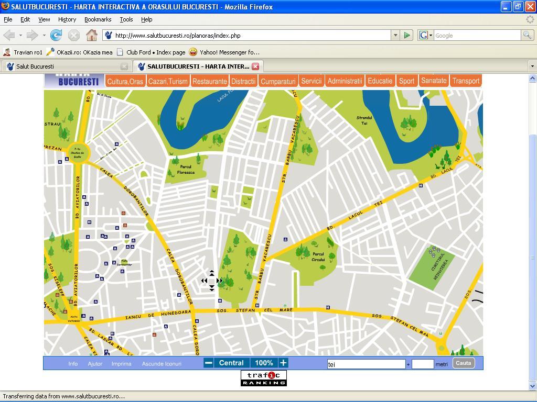Click the 100% zoom level indicator
Viewport: 537px width, 402px height.
(x=264, y=363)
